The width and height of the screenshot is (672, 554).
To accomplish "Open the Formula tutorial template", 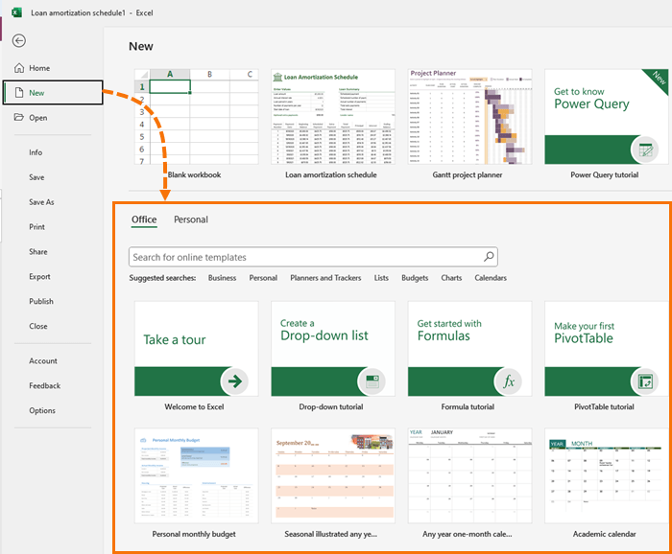I will [469, 349].
